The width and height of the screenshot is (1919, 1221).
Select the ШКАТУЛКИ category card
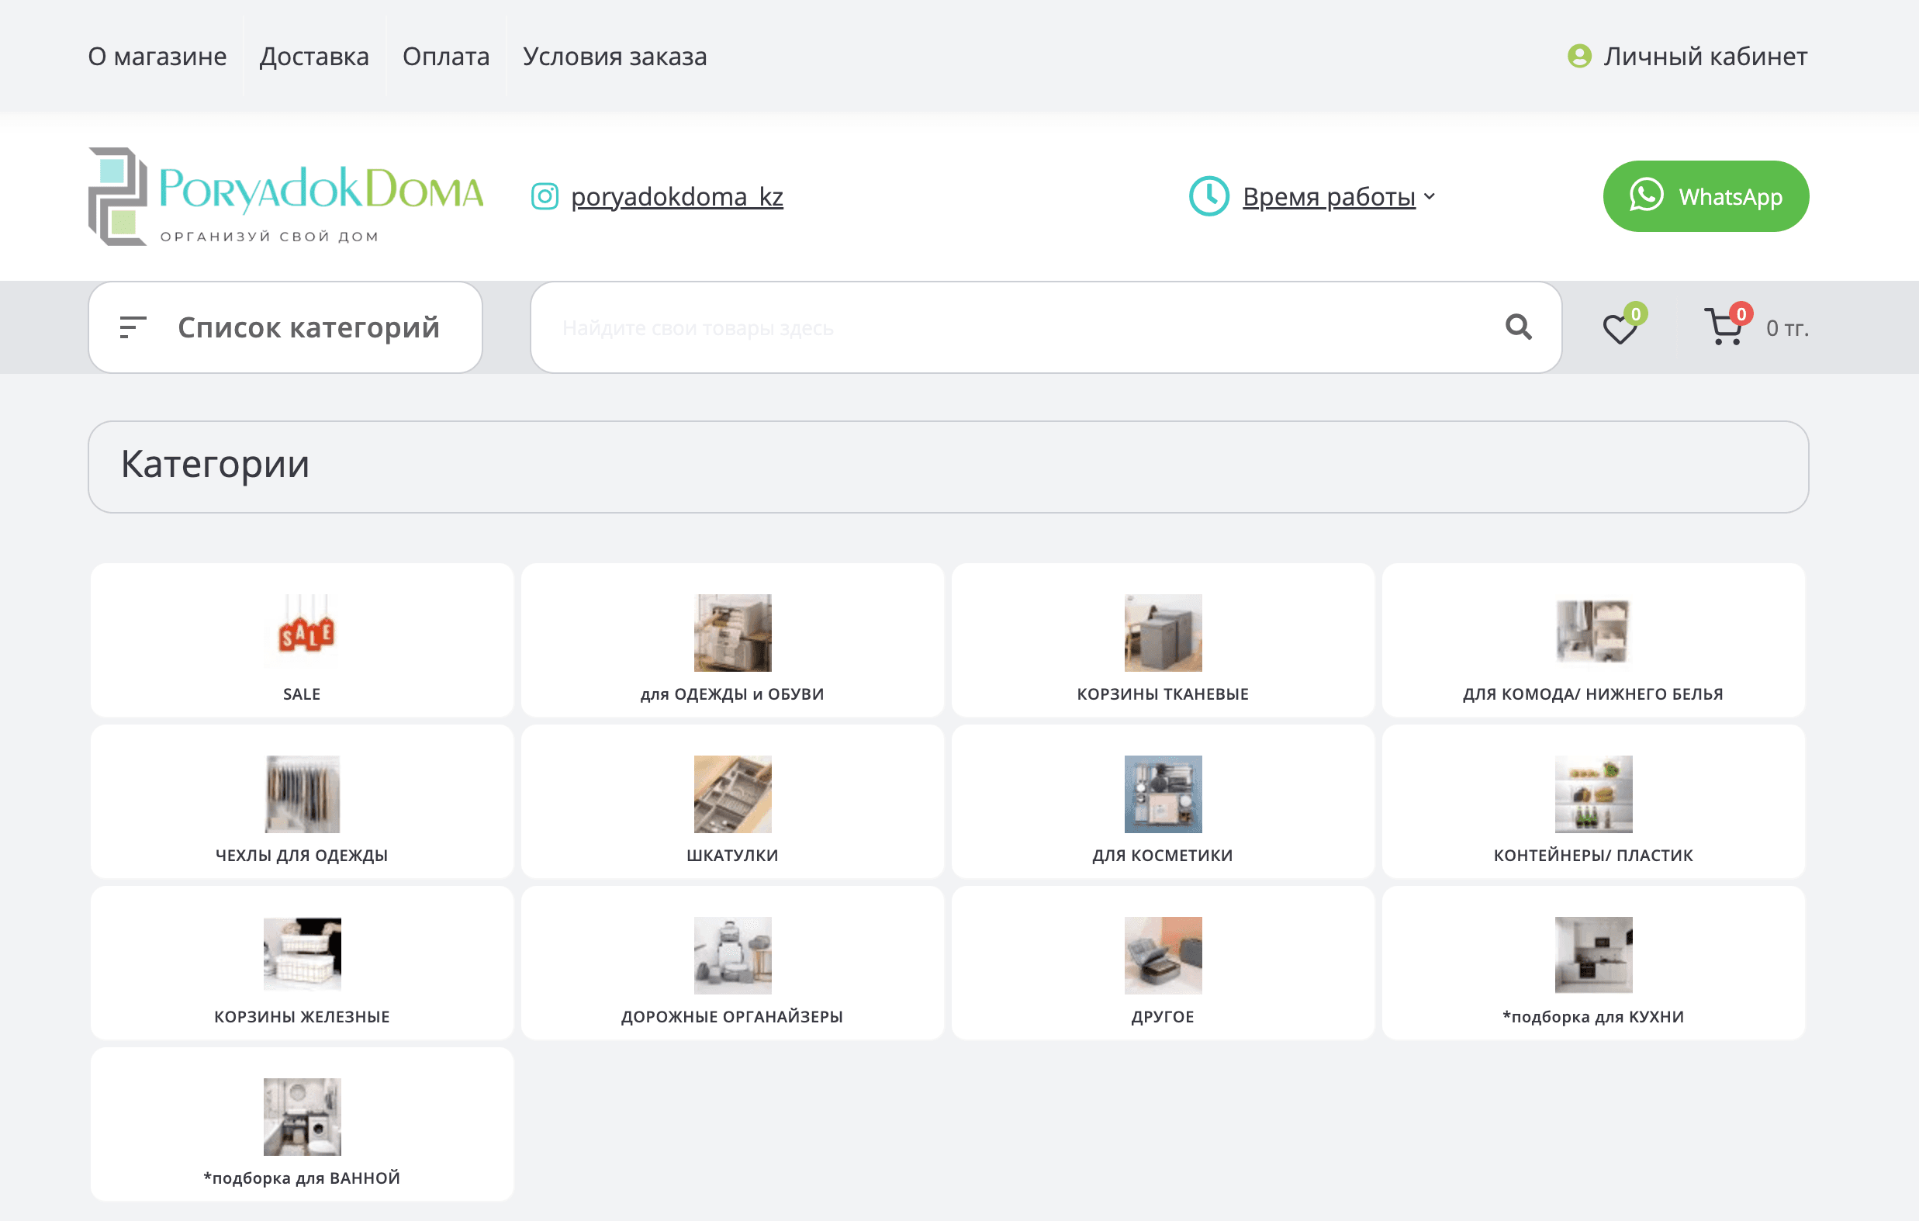(731, 802)
